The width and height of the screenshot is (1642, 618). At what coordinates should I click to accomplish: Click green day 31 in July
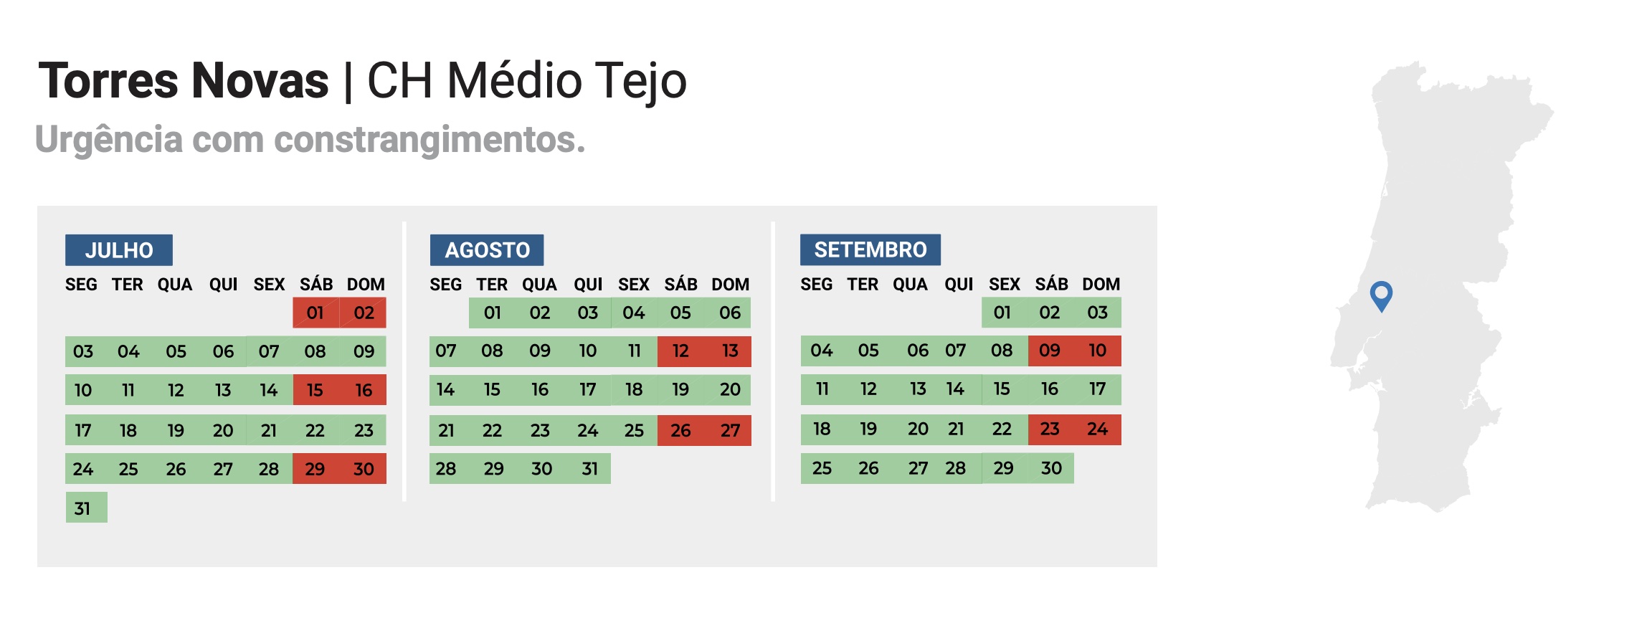point(83,508)
